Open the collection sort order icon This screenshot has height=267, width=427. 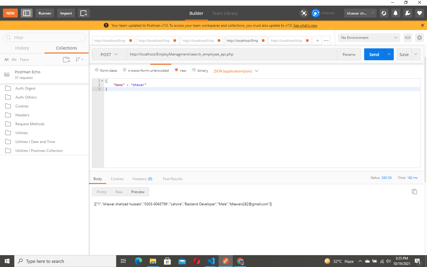78,59
